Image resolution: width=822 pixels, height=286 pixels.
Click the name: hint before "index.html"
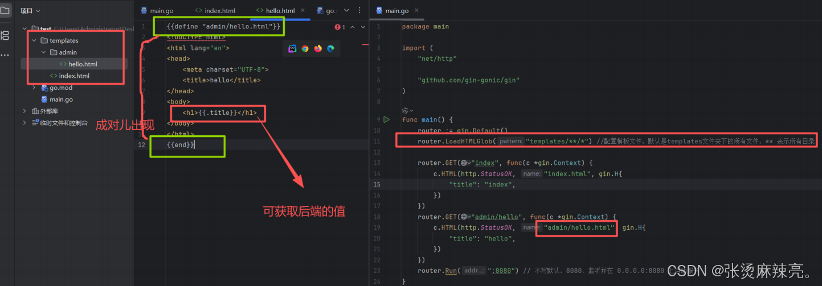coord(531,173)
